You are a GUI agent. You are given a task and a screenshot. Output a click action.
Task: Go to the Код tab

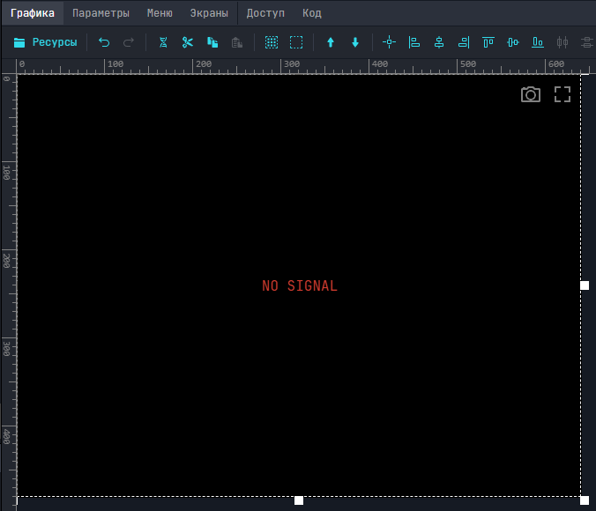tap(312, 13)
